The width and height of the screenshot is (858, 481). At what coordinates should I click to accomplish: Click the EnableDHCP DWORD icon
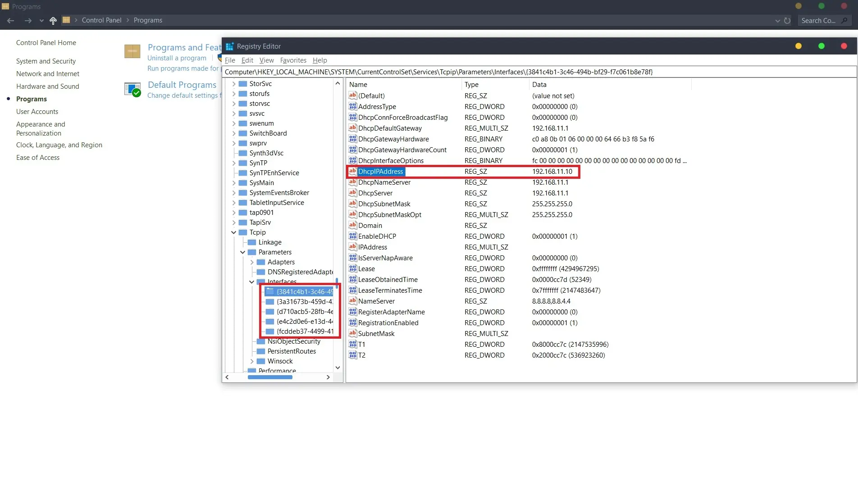click(353, 236)
